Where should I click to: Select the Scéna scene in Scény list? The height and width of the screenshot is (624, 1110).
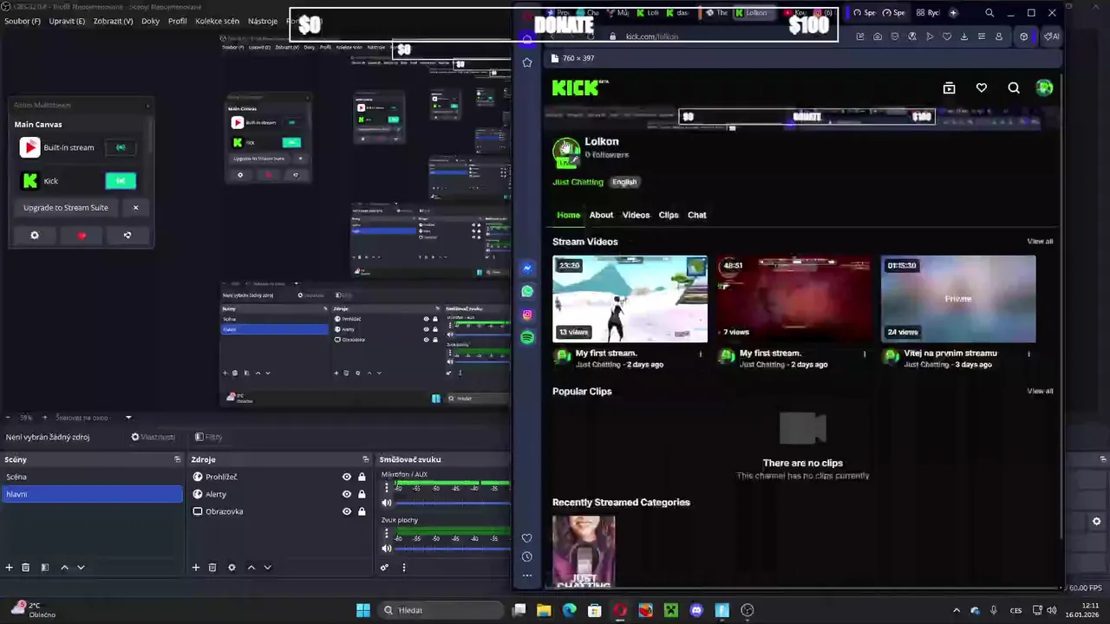92,477
